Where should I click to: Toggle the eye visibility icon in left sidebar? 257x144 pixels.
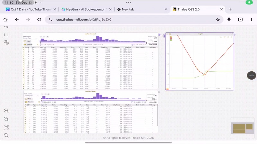(x=6, y=42)
